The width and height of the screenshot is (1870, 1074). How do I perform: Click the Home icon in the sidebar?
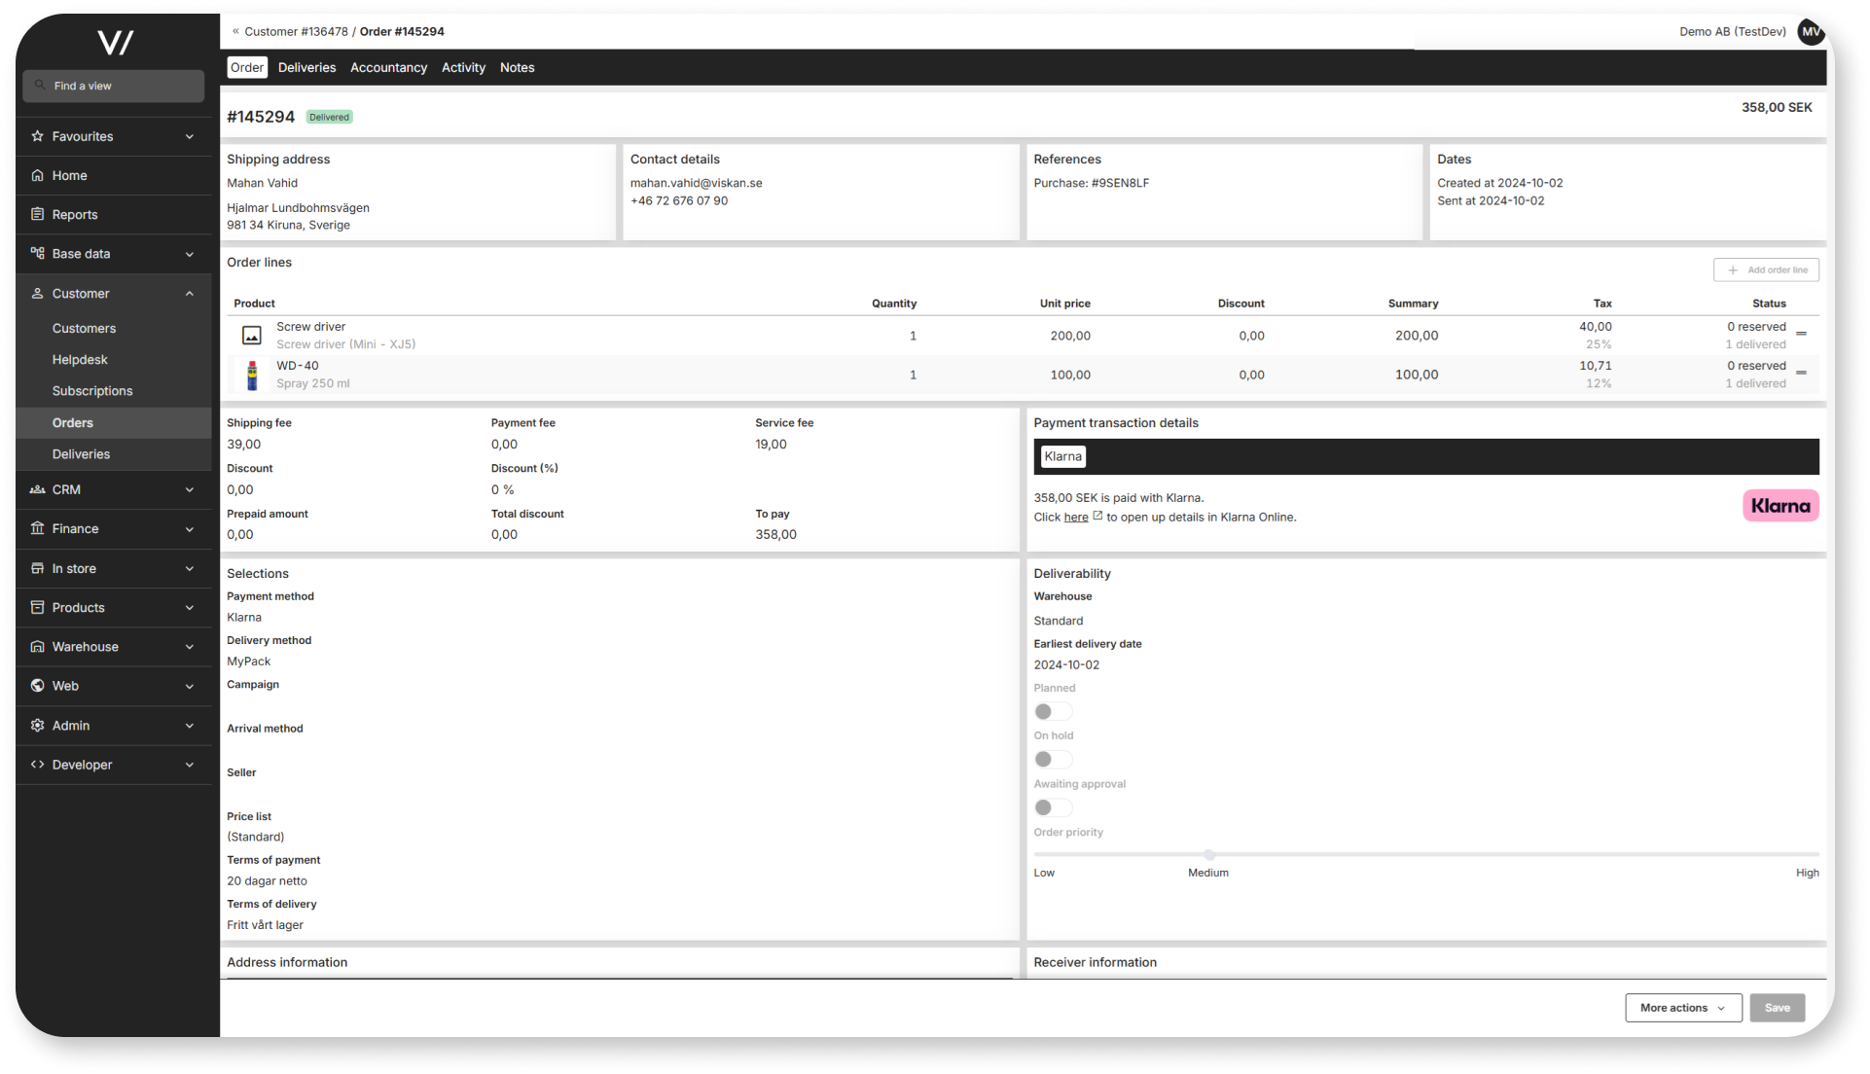click(37, 175)
